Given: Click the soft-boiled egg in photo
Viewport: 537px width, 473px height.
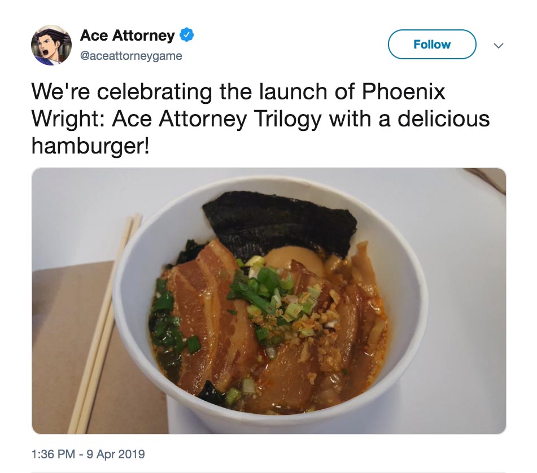Looking at the screenshot, I should coord(295,263).
